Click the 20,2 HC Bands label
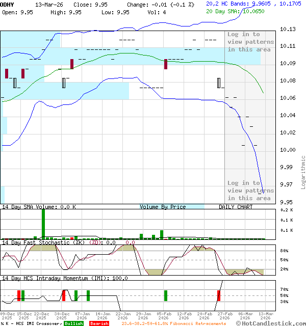Screen dimensions: 306x326 227,4
